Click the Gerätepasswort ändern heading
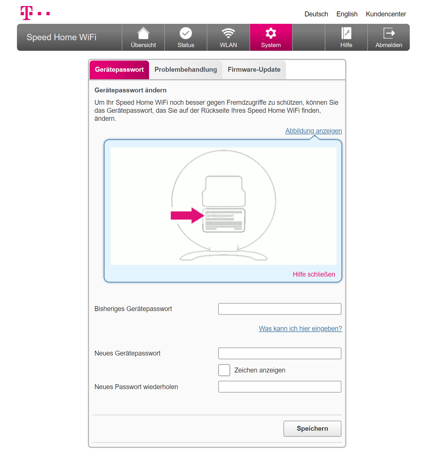Image resolution: width=425 pixels, height=462 pixels. coord(130,90)
